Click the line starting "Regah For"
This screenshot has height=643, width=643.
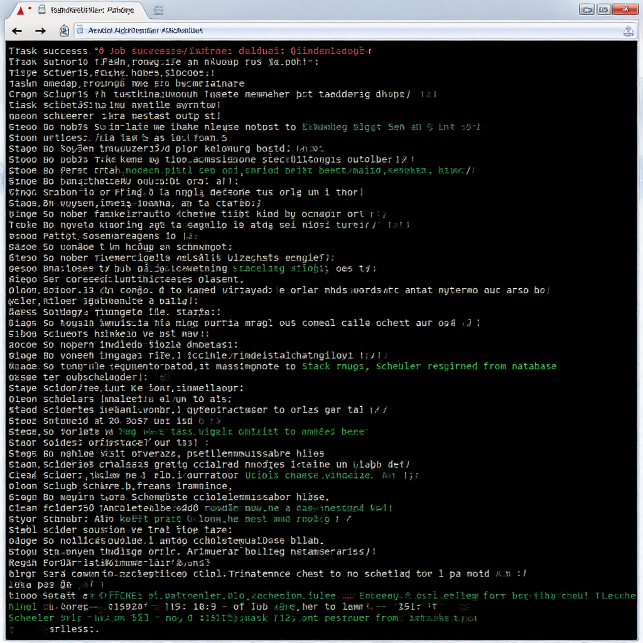tap(109, 563)
